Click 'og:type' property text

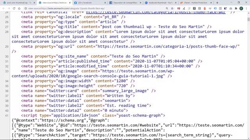click(x=66, y=22)
